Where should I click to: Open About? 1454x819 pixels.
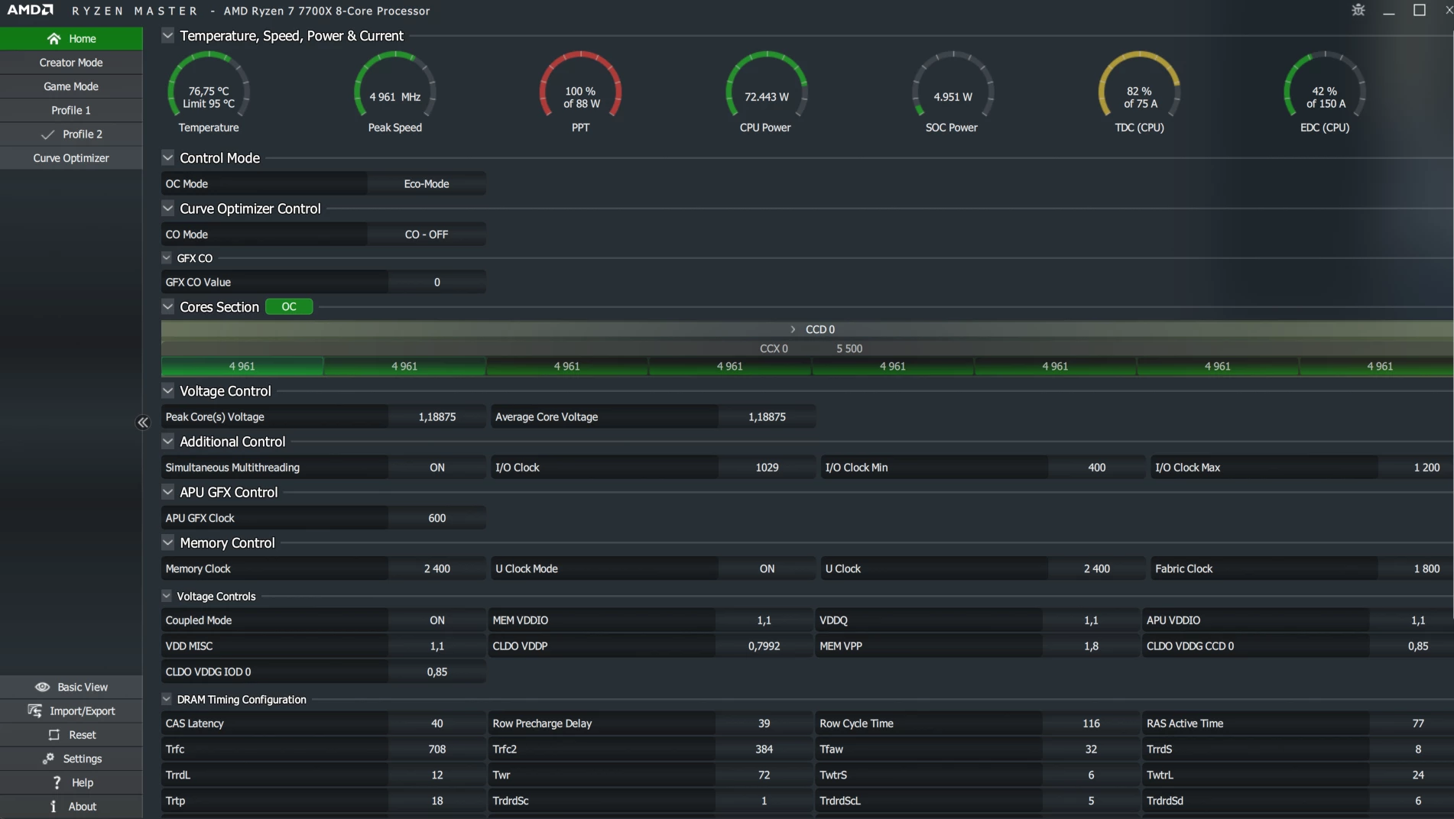pos(71,806)
